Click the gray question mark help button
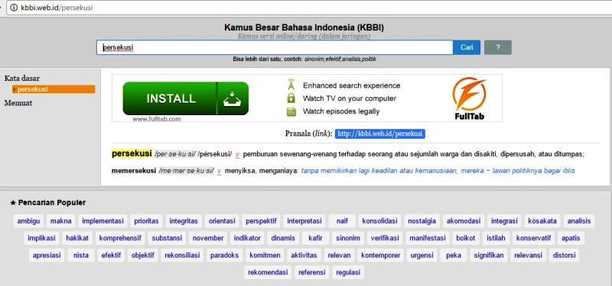 [x=498, y=47]
